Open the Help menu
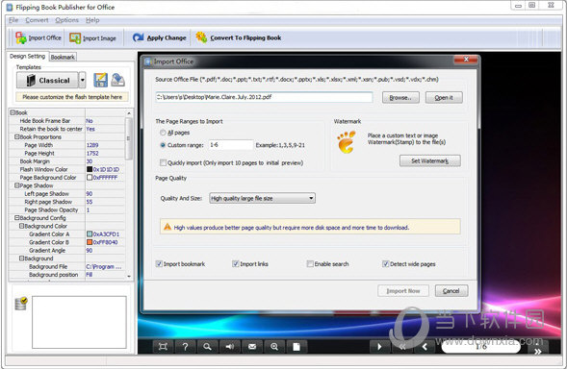Viewport: 567px width, 369px height. (92, 20)
